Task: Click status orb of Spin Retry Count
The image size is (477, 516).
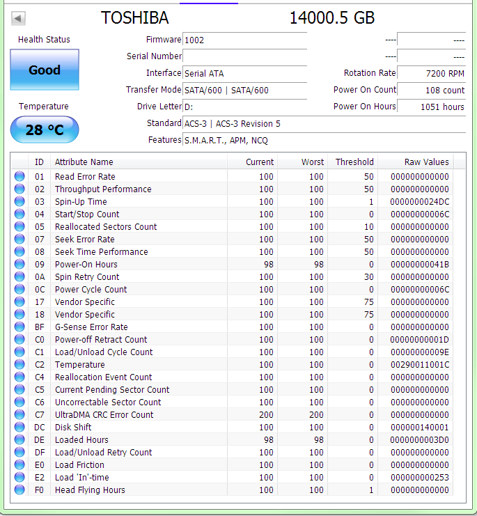Action: pos(19,276)
